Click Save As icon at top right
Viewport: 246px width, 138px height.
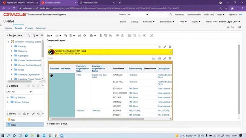click(x=233, y=27)
